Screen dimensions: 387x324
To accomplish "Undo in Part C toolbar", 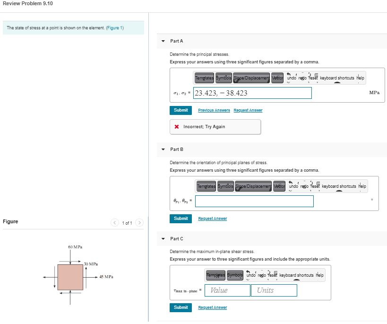I will (251, 275).
